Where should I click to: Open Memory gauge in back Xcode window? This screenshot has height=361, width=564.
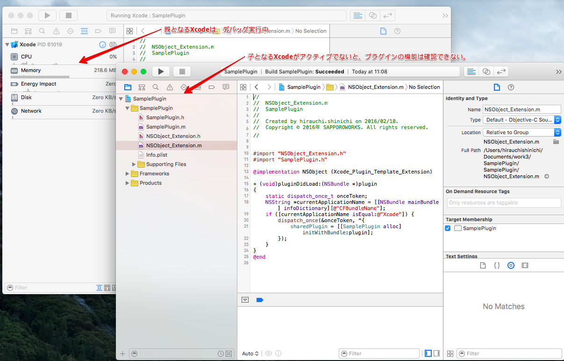(x=59, y=71)
